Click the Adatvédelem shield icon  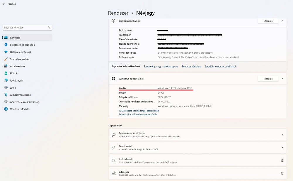[6, 102]
